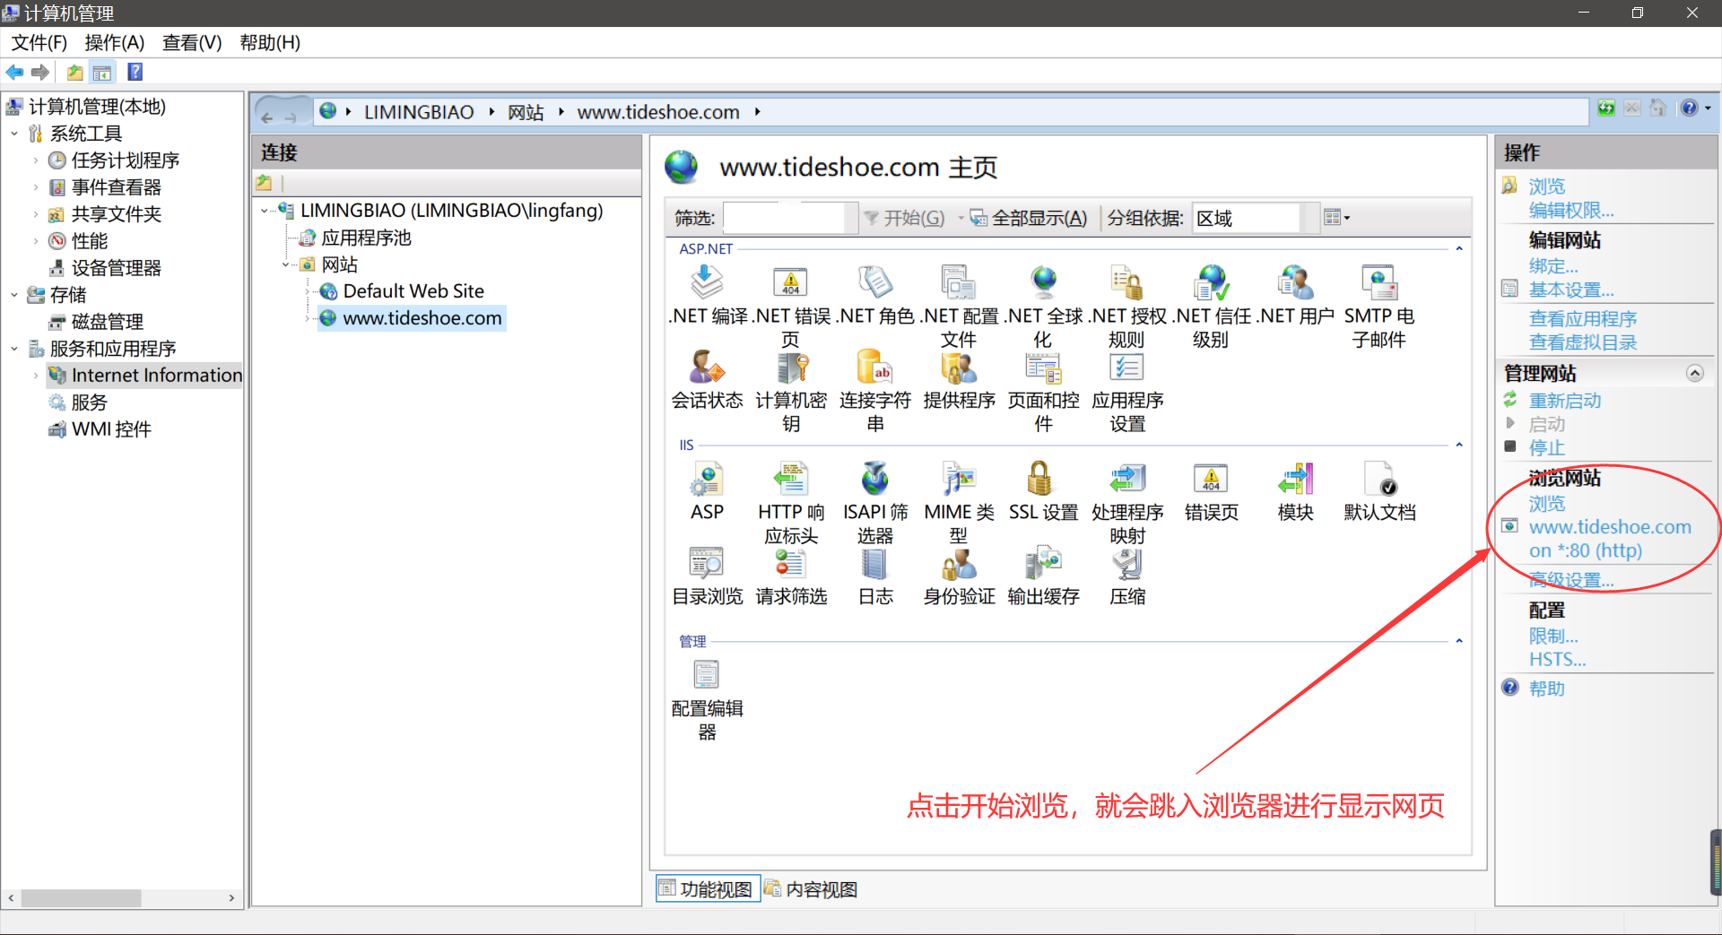The height and width of the screenshot is (935, 1722).
Task: Open the .NET 错误页 feature icon
Action: click(x=790, y=283)
